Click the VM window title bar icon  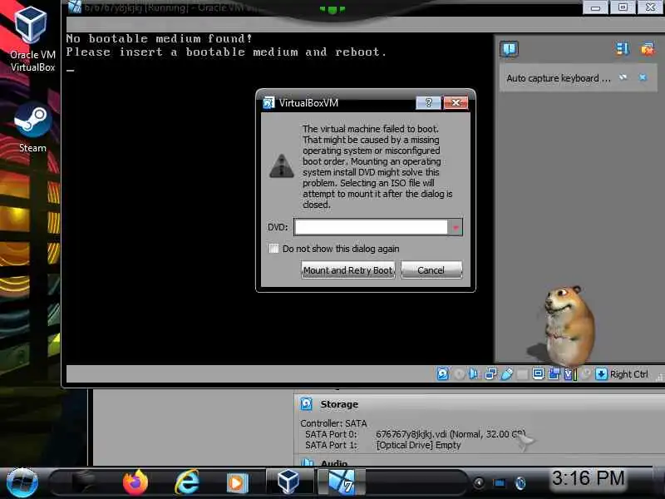(x=75, y=7)
